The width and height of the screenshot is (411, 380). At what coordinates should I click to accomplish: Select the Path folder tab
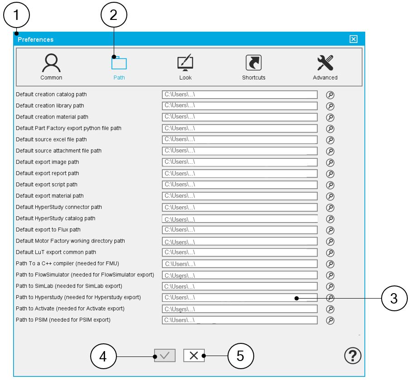pyautogui.click(x=119, y=67)
